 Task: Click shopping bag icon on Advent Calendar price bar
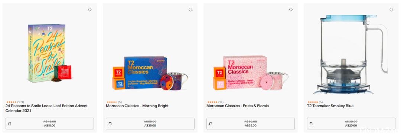[x=10, y=124]
